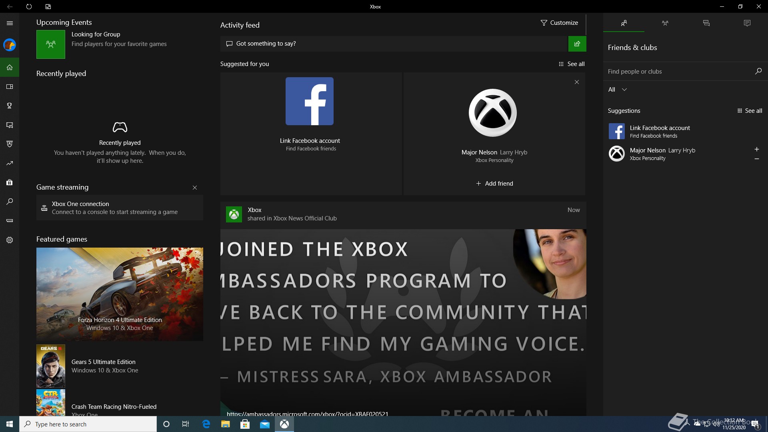Open Xbox One connection streaming item
Viewport: 768px width, 432px height.
click(120, 208)
